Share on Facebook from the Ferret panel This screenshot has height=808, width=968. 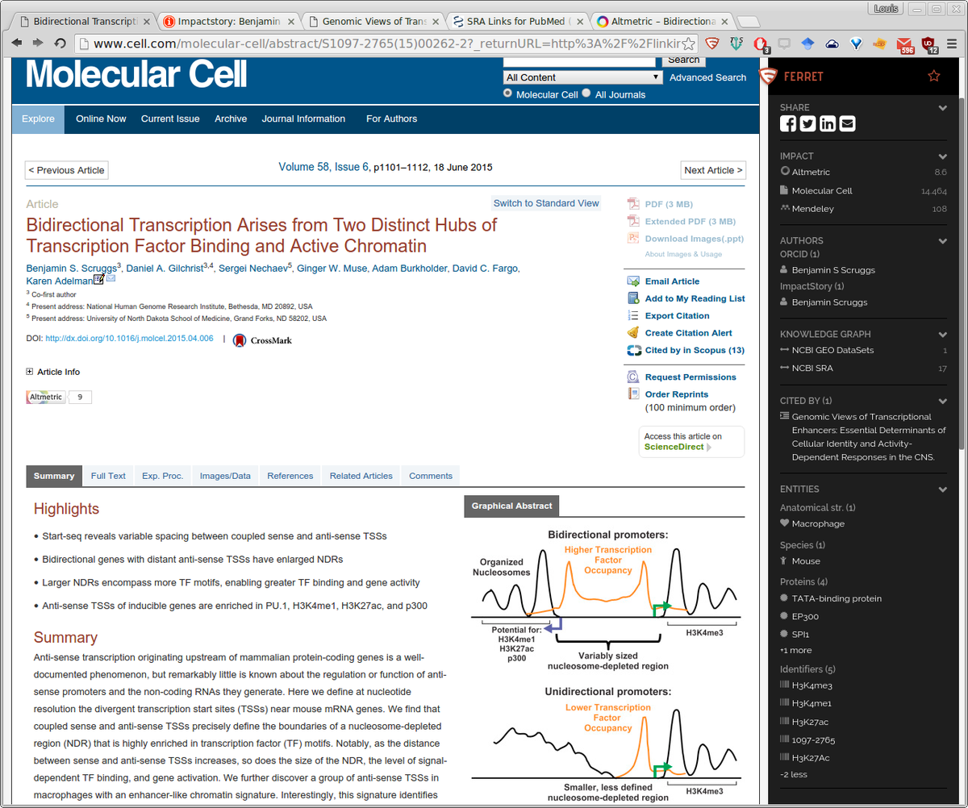pos(788,123)
